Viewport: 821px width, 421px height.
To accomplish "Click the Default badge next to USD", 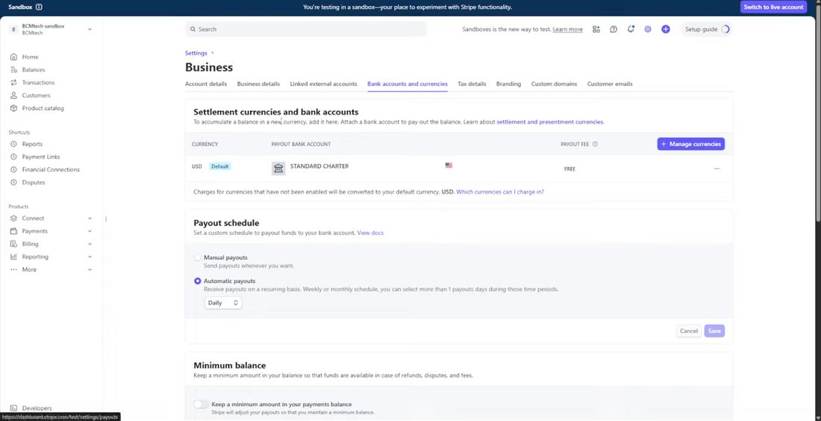I will pyautogui.click(x=220, y=166).
